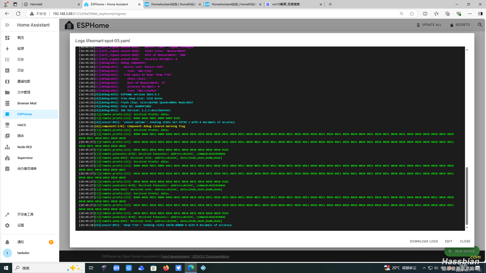Open browser collections icon
This screenshot has height=273, width=486.
click(447, 14)
